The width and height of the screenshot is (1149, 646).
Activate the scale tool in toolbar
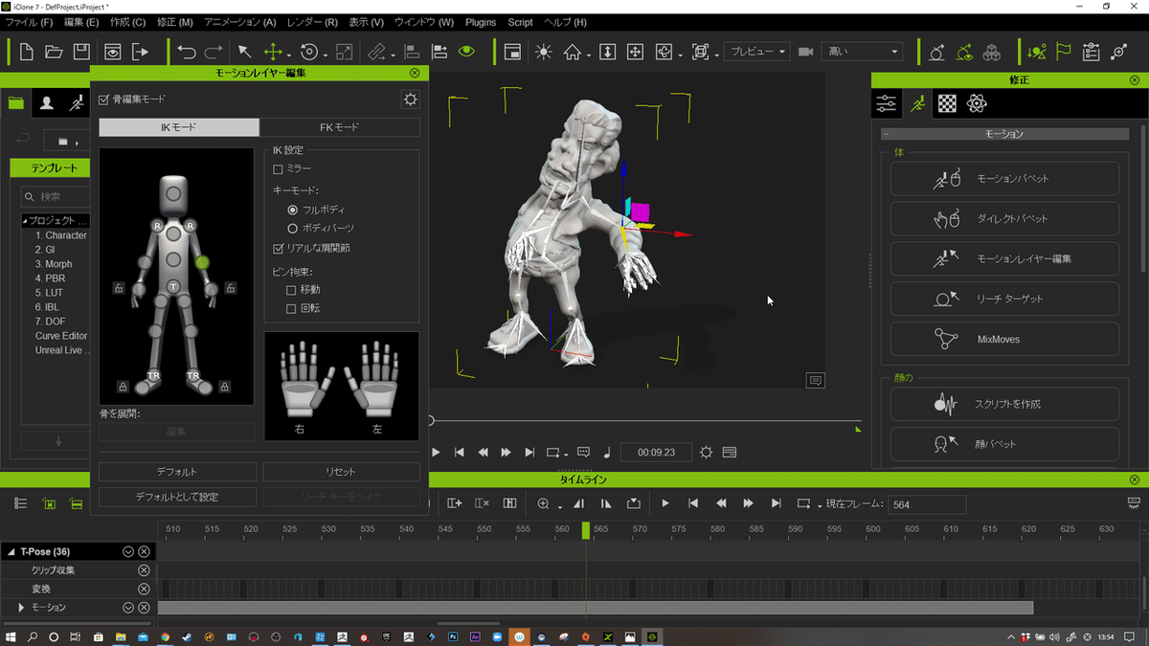(x=344, y=52)
